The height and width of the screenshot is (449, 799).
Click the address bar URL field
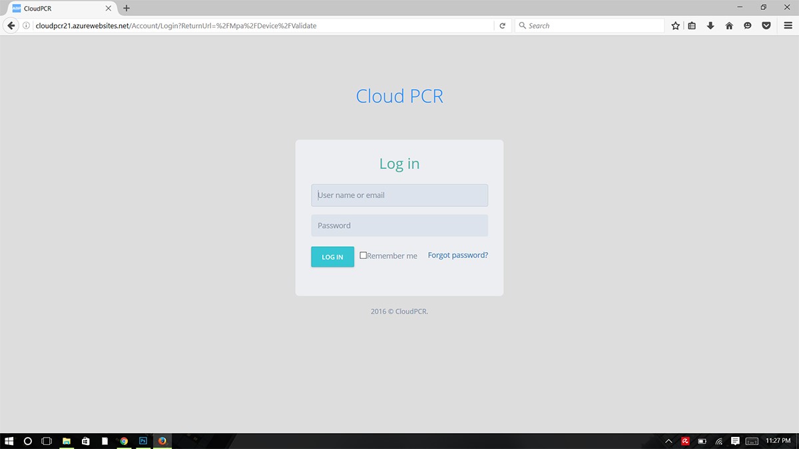point(263,25)
